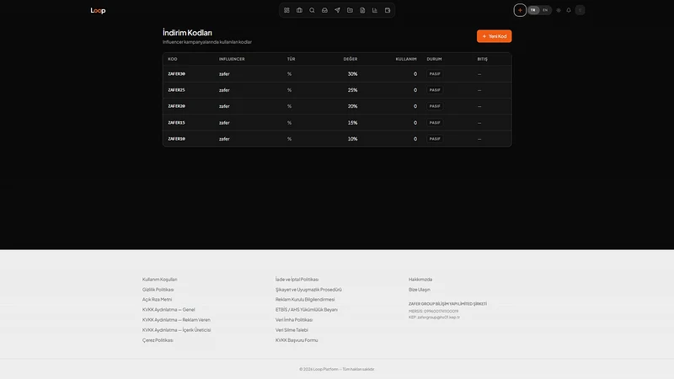This screenshot has width=674, height=379.
Task: Open KVKK Aydınlatma — Genel link
Action: click(168, 310)
